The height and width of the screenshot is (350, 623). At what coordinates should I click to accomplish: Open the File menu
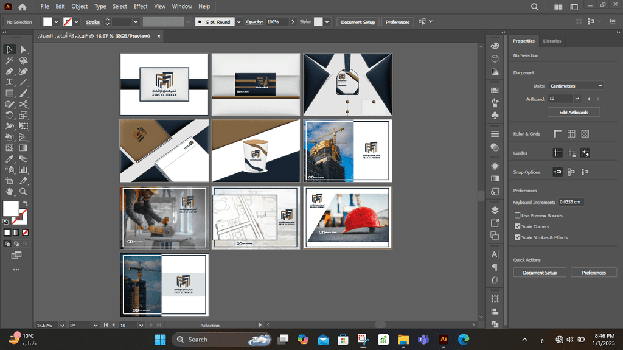pos(44,6)
